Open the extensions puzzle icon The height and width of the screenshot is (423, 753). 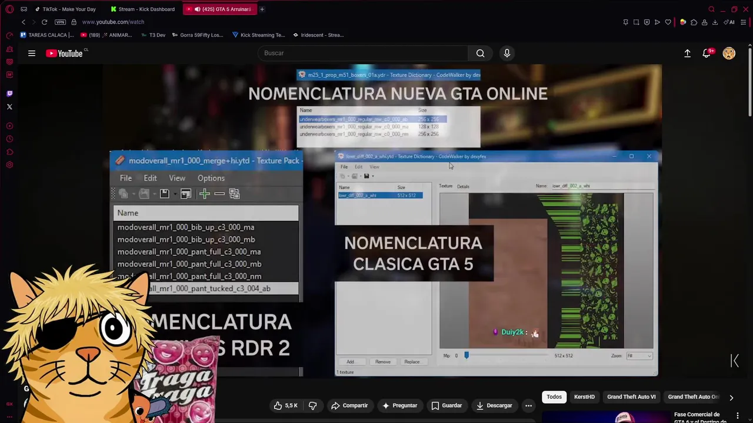click(x=694, y=22)
